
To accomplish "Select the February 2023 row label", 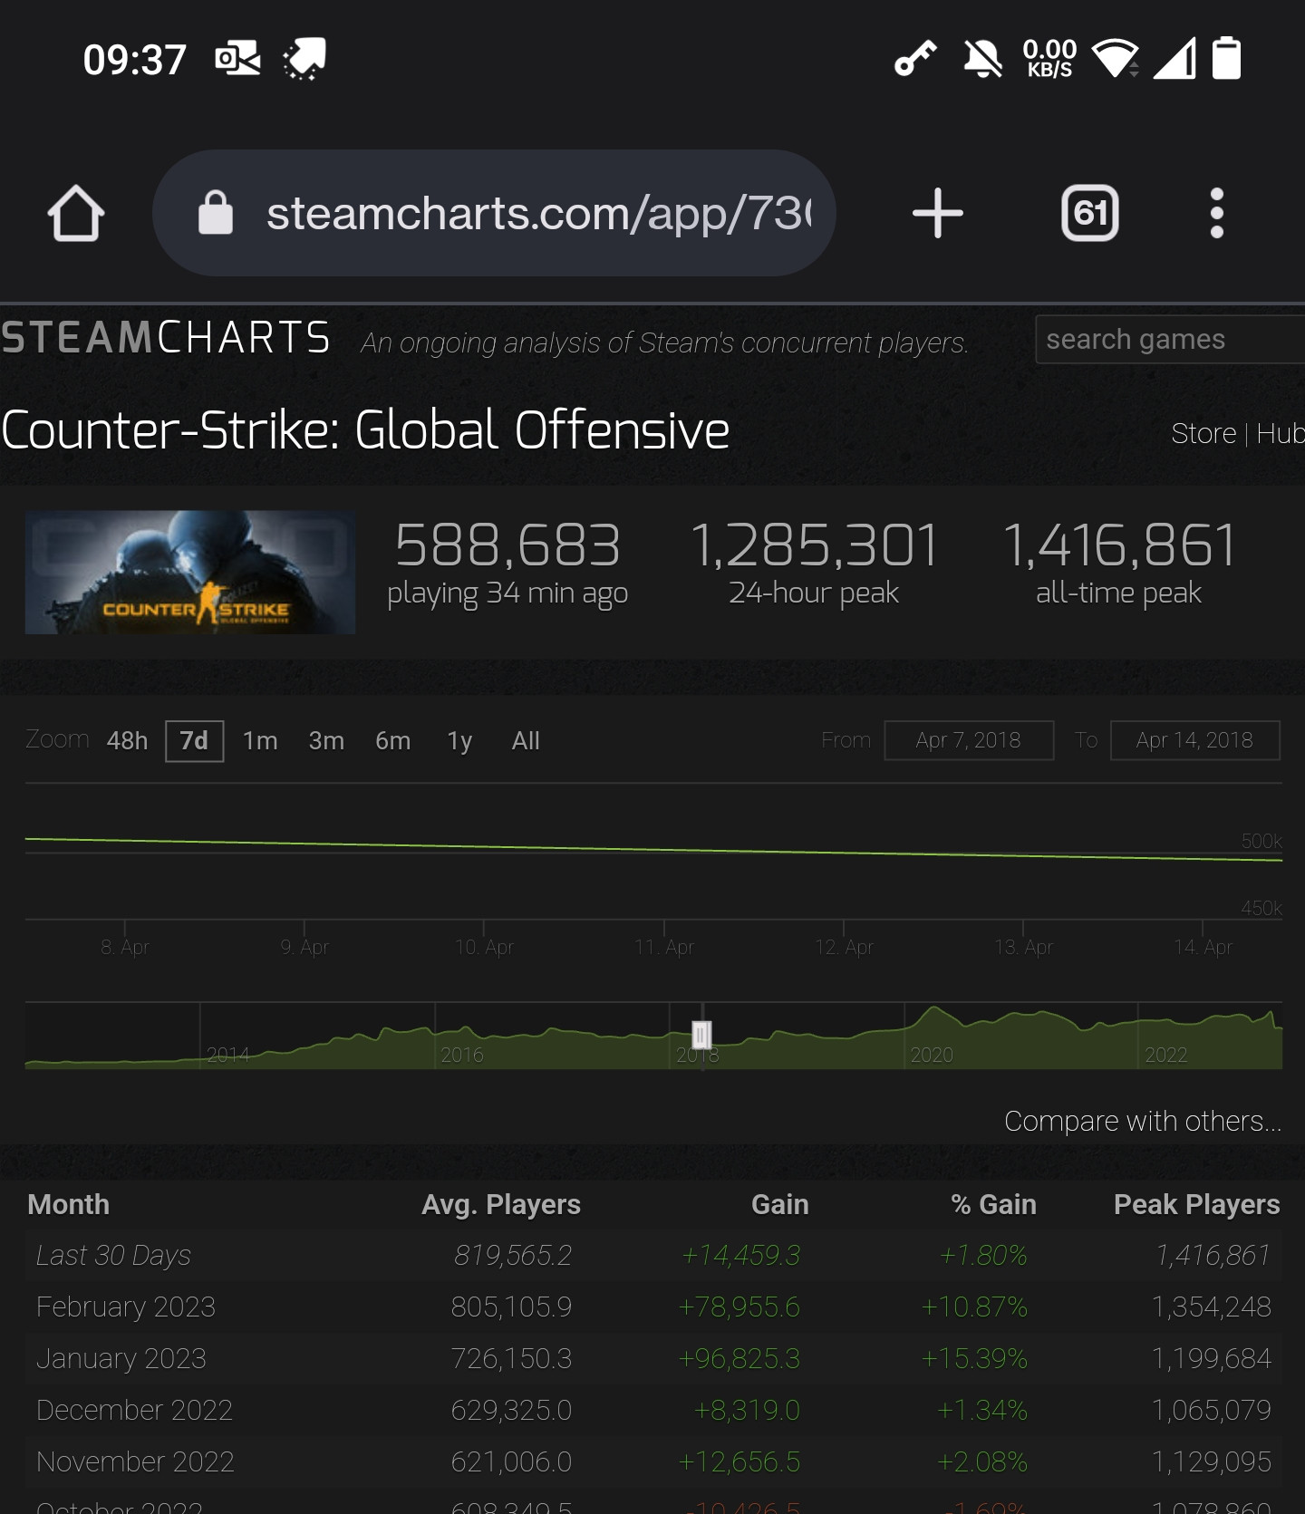I will pos(126,1307).
